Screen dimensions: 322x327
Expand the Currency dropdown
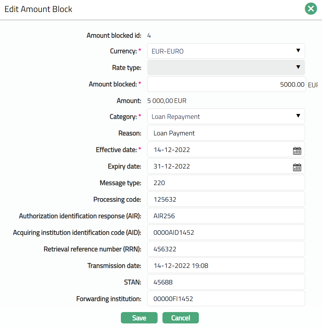[x=226, y=51]
